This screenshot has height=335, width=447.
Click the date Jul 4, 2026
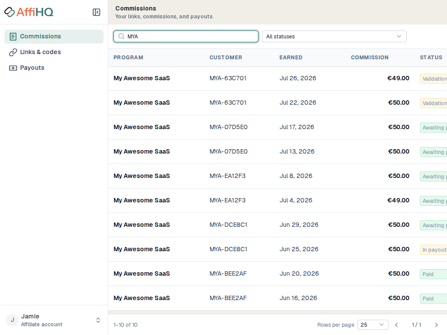tap(296, 200)
